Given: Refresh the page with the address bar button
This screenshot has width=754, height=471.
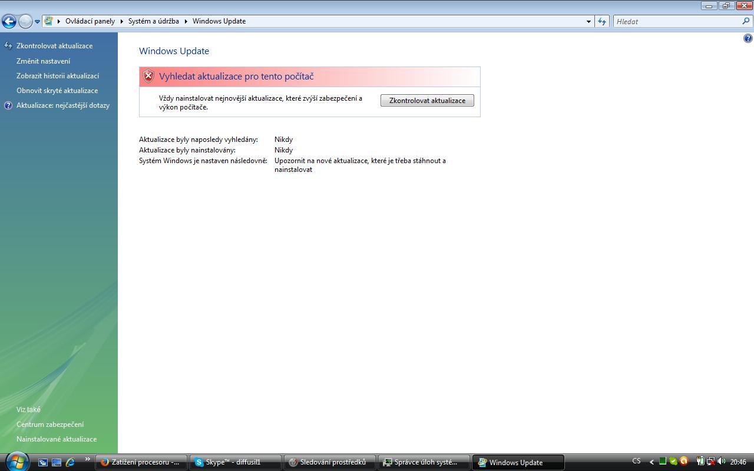Looking at the screenshot, I should tap(602, 22).
